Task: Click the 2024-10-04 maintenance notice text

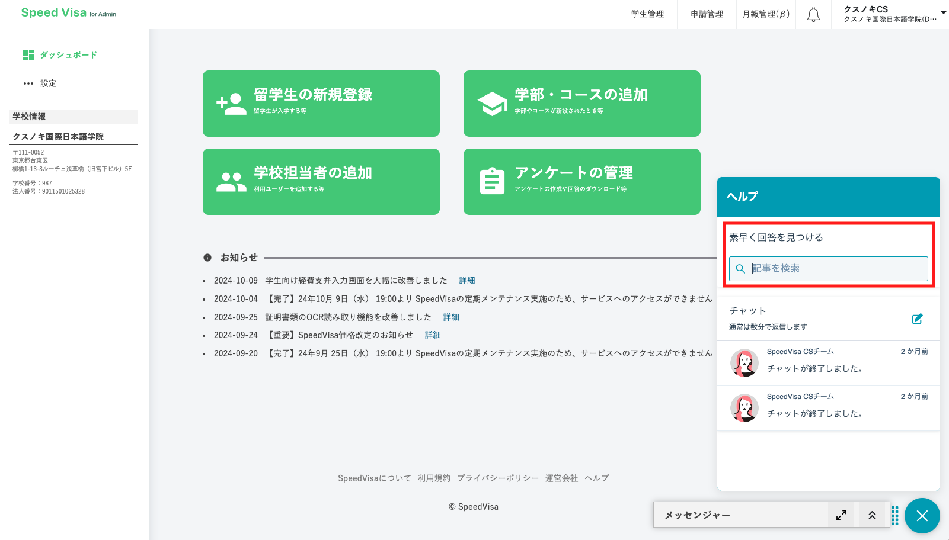Action: 489,299
